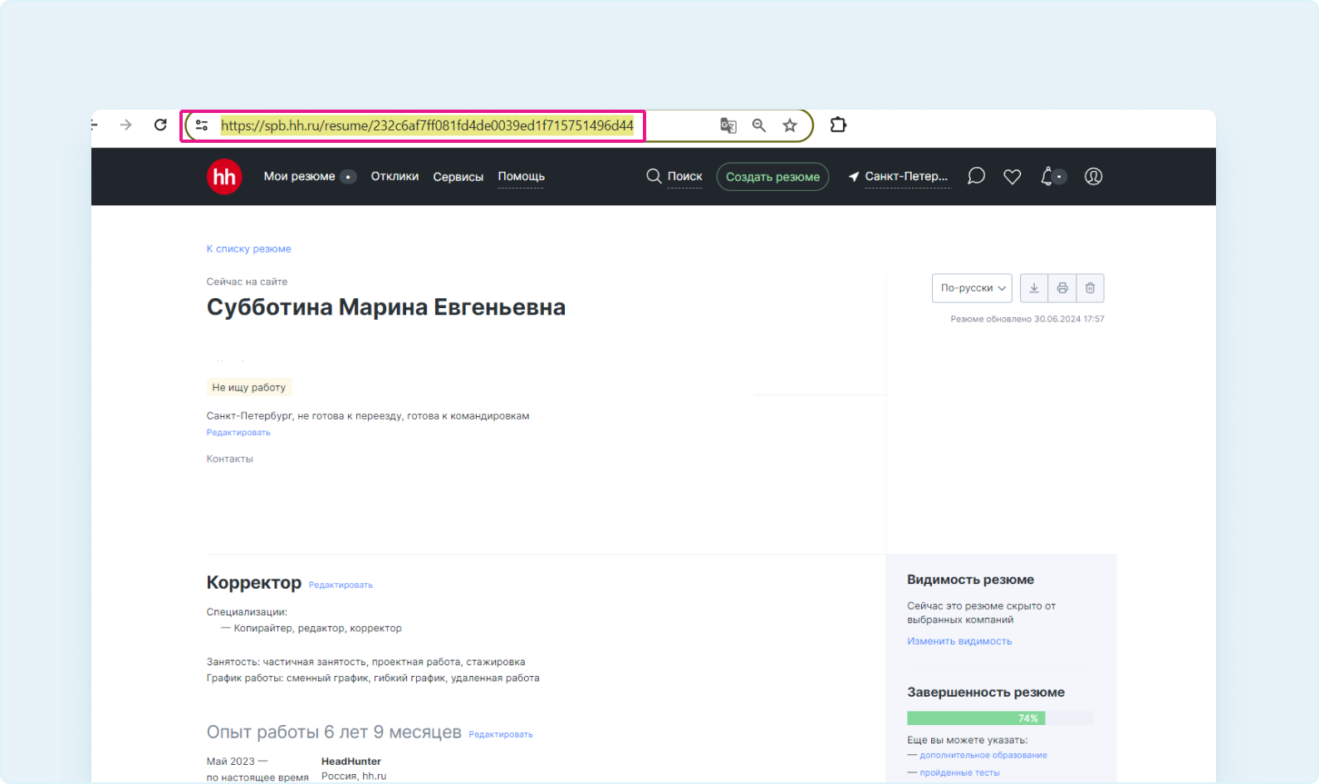Click the Резюме обновлено 30.06.2024 timestamp

click(1027, 319)
